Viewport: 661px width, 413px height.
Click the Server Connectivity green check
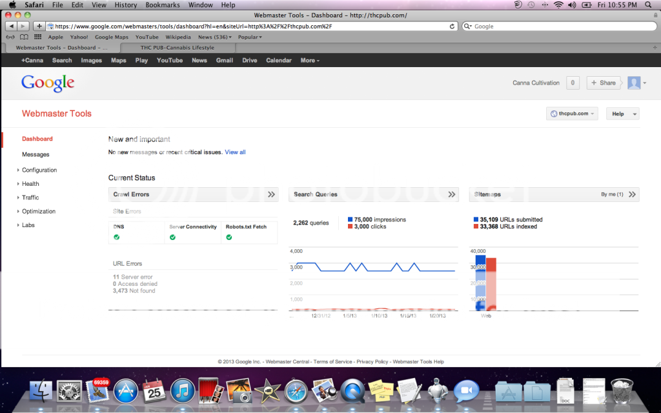(172, 237)
